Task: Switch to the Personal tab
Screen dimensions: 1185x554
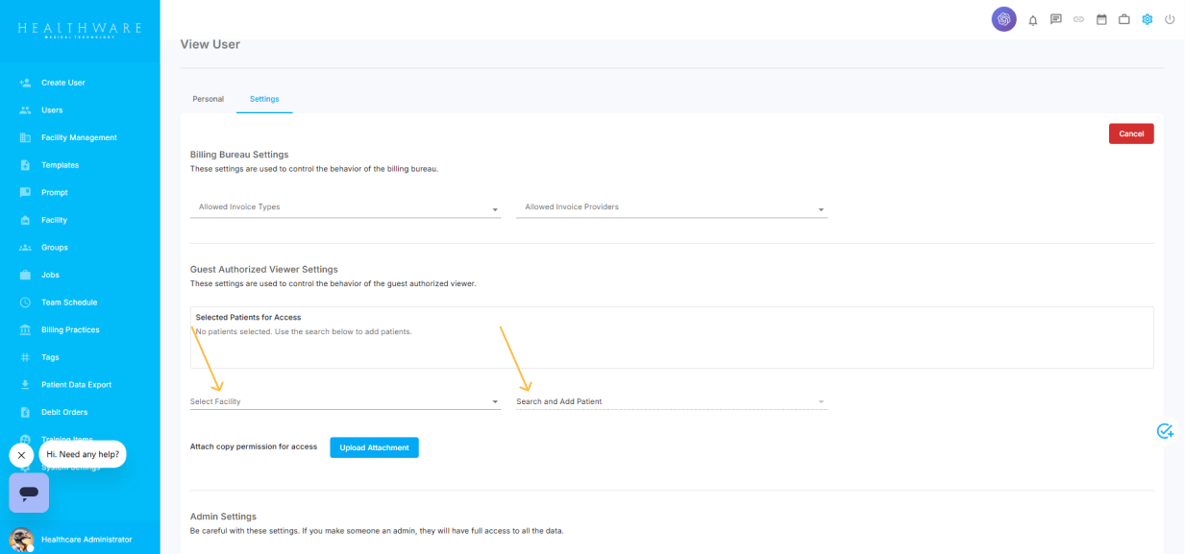Action: click(x=209, y=99)
